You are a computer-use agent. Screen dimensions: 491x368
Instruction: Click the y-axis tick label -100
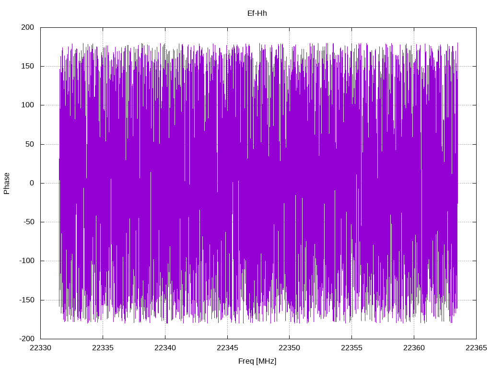tap(27, 261)
